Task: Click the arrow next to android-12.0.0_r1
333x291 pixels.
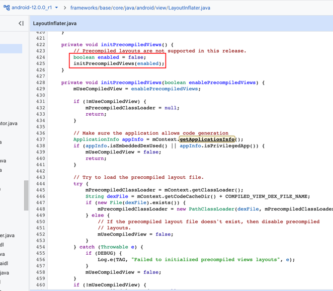Action: pyautogui.click(x=57, y=8)
